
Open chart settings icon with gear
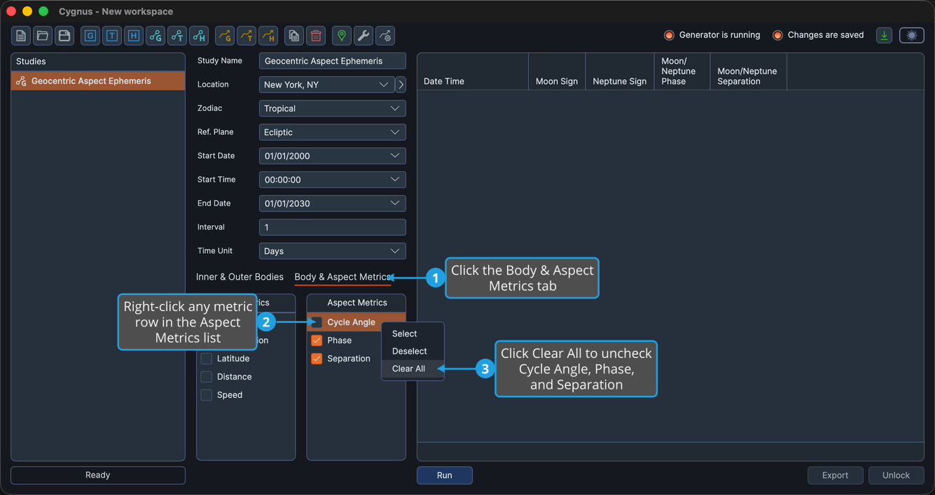click(385, 35)
